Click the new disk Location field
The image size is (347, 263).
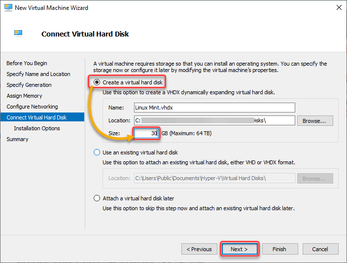[214, 120]
